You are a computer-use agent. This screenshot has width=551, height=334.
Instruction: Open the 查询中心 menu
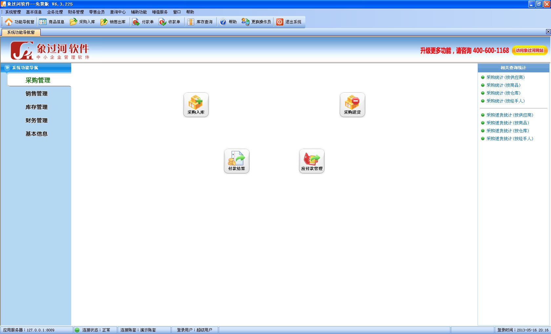[x=118, y=12]
